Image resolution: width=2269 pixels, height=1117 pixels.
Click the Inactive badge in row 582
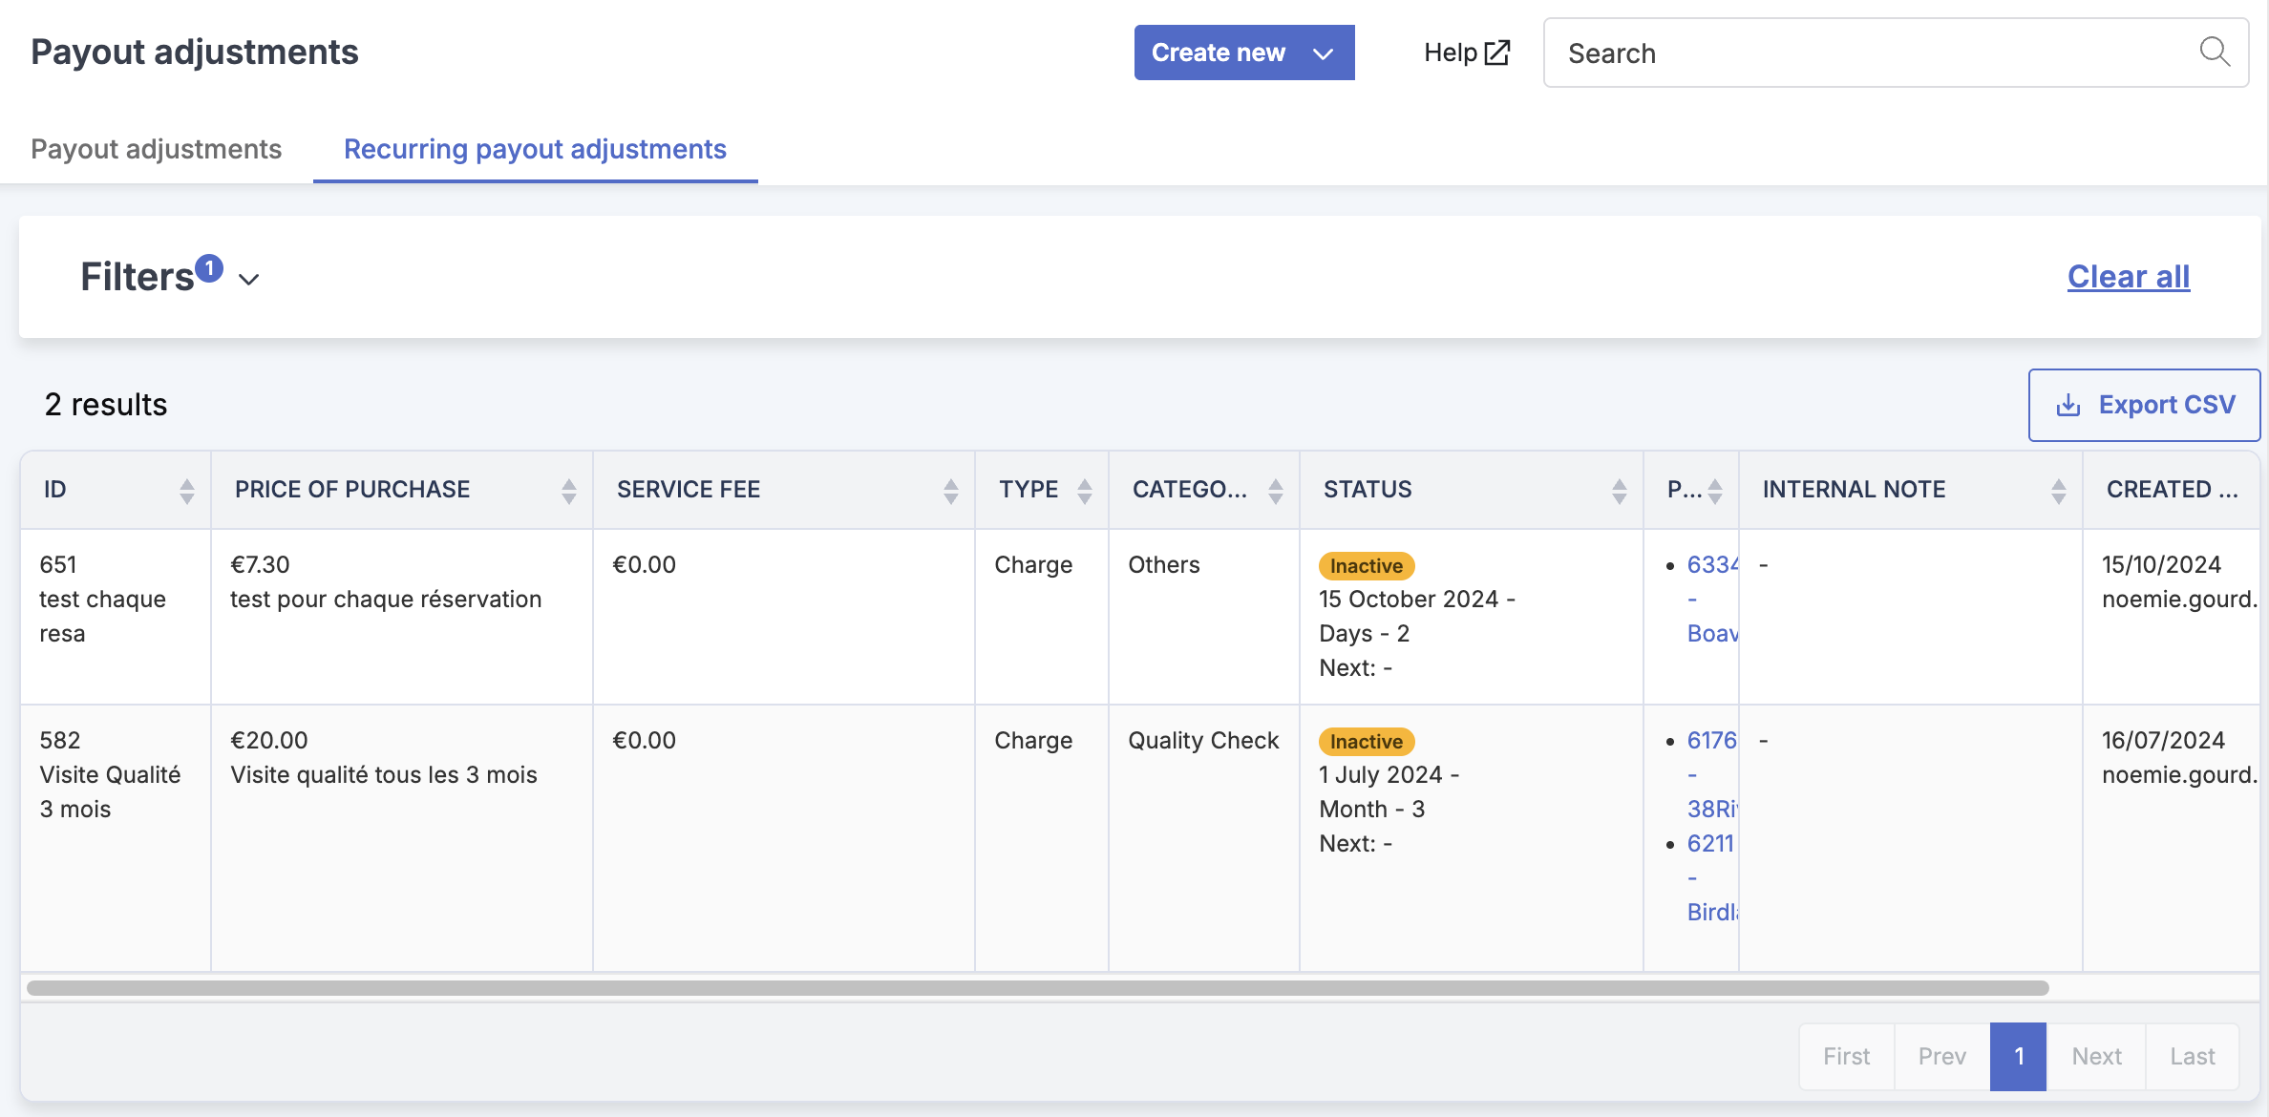click(x=1367, y=741)
